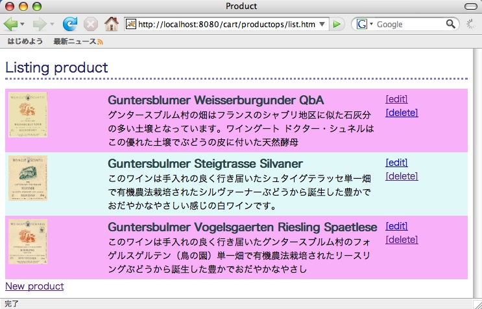The width and height of the screenshot is (482, 309).
Task: Expand the address bar URL dropdown
Action: [322, 25]
